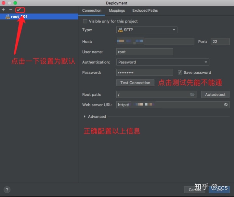Click the Cancel button
234x197 pixels.
tap(194, 190)
